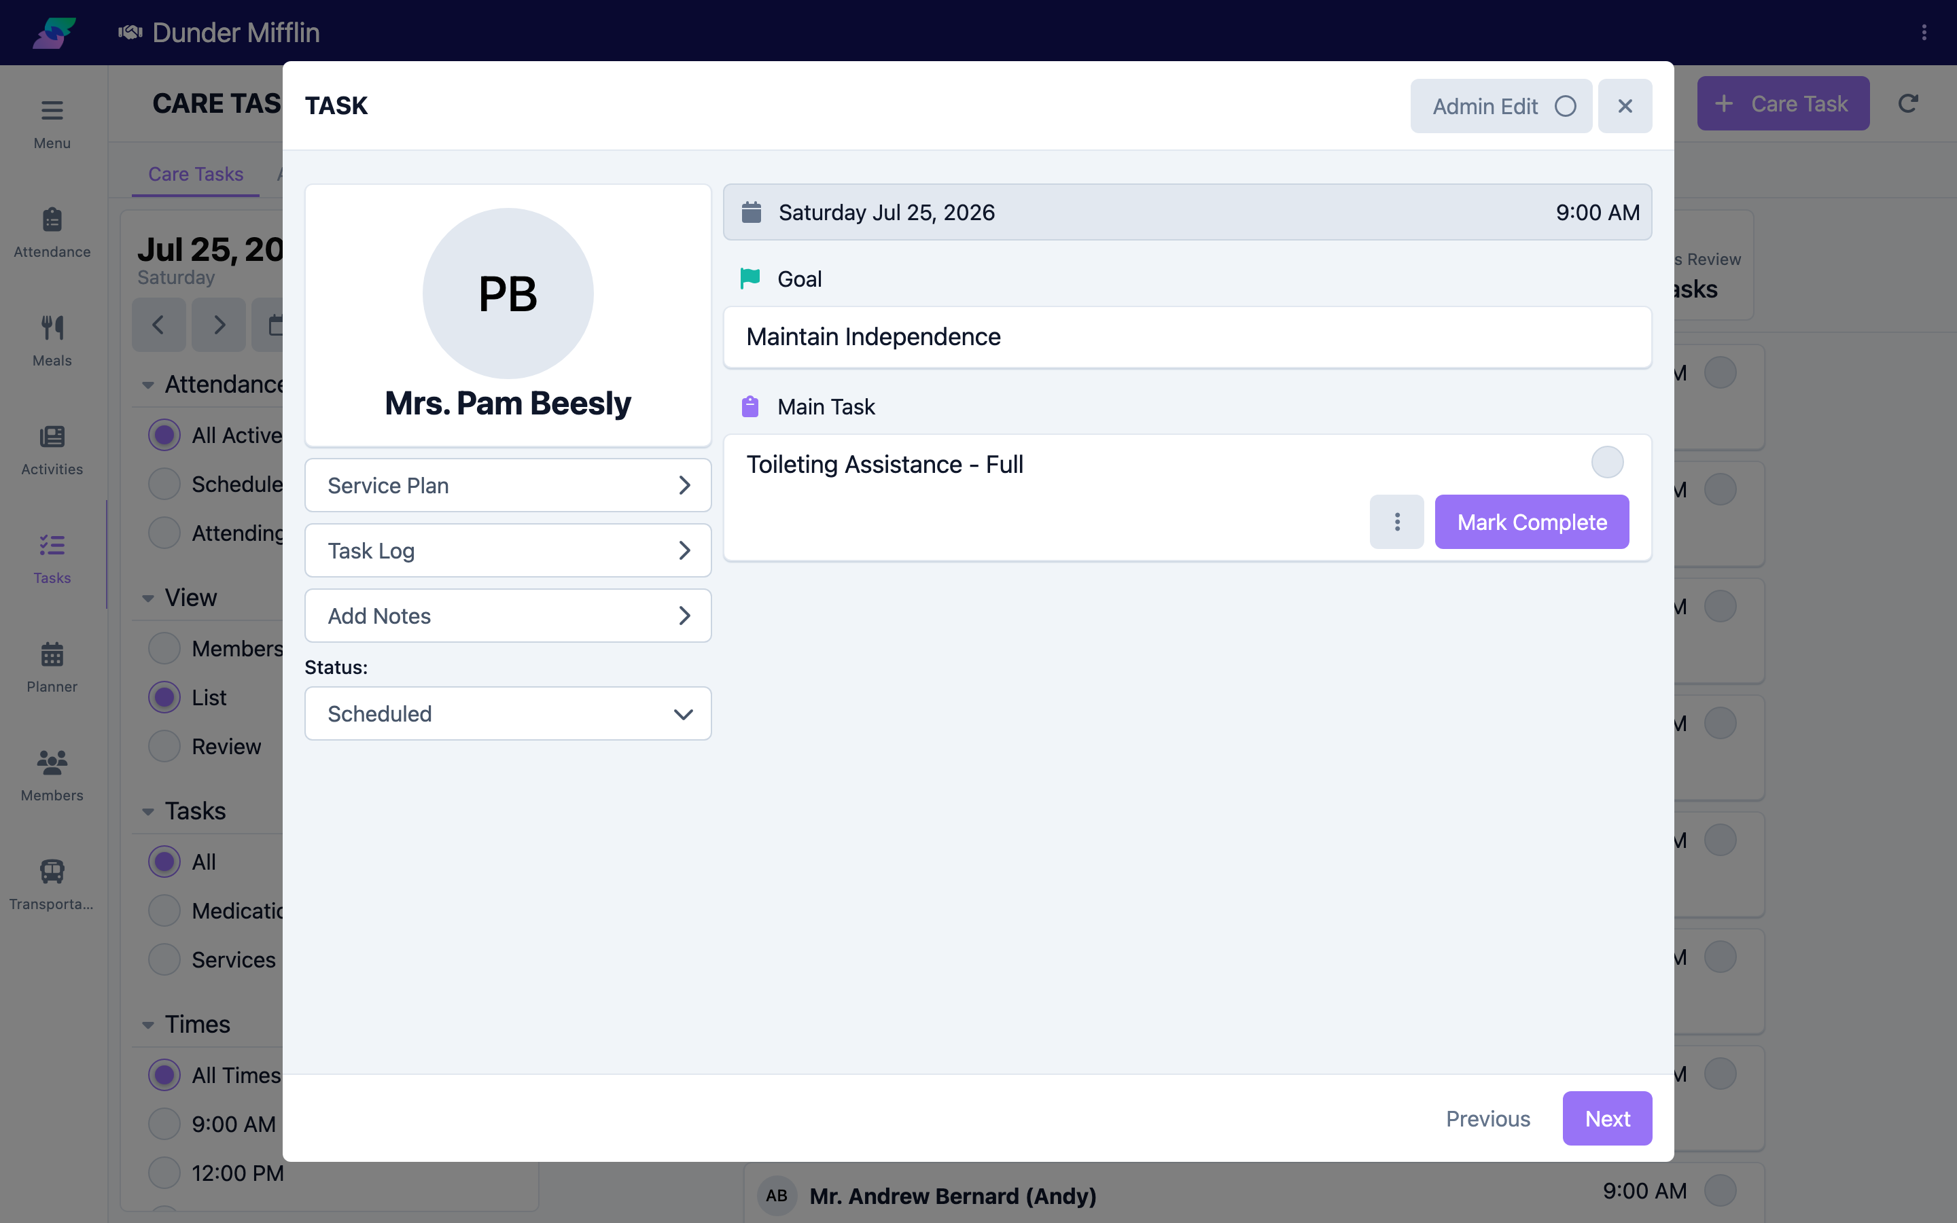Open Transportation bus icon
1957x1223 pixels.
click(x=52, y=871)
